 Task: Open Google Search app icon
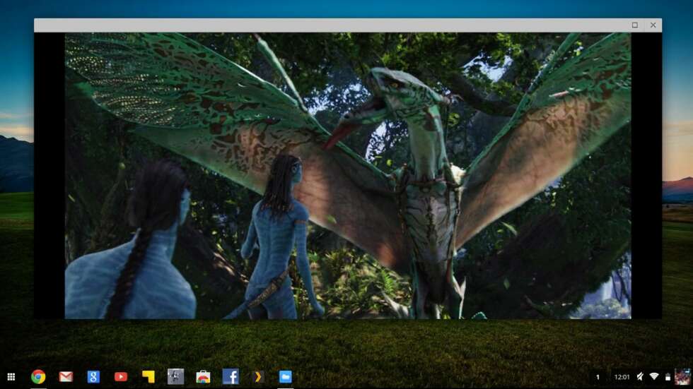pyautogui.click(x=93, y=377)
